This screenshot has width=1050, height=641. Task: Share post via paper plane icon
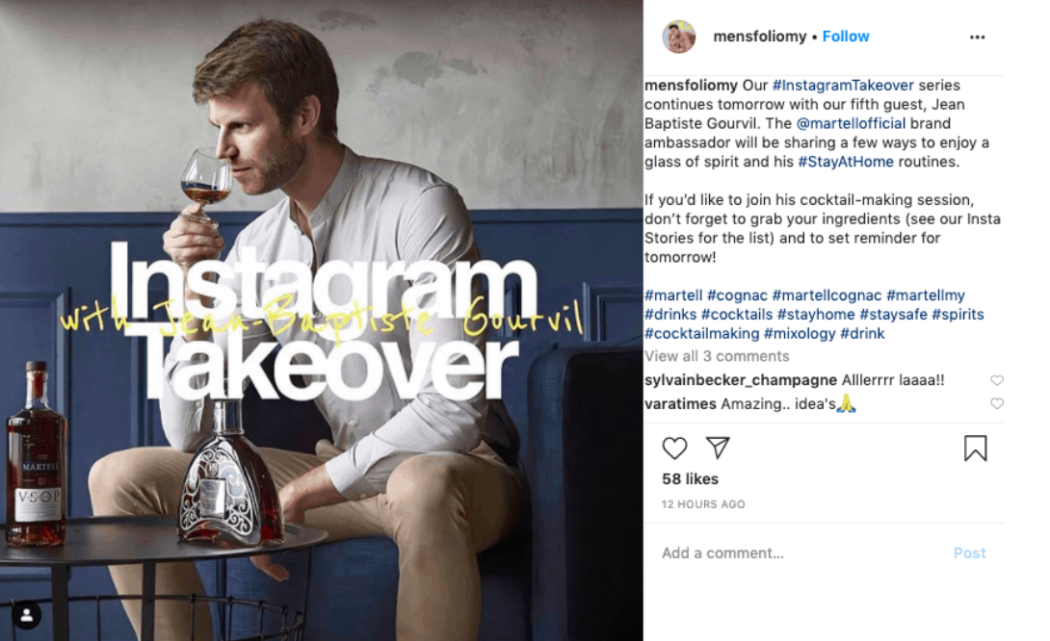(x=718, y=448)
